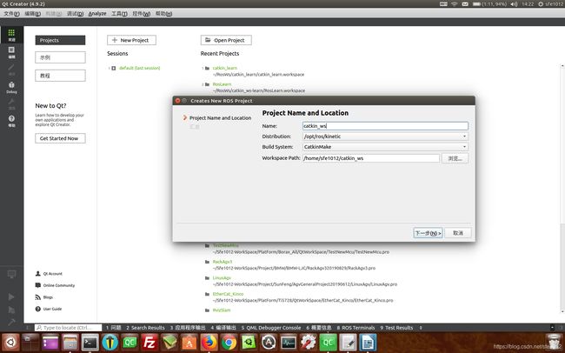Open the Welcome mode grid icon

(x=11, y=35)
